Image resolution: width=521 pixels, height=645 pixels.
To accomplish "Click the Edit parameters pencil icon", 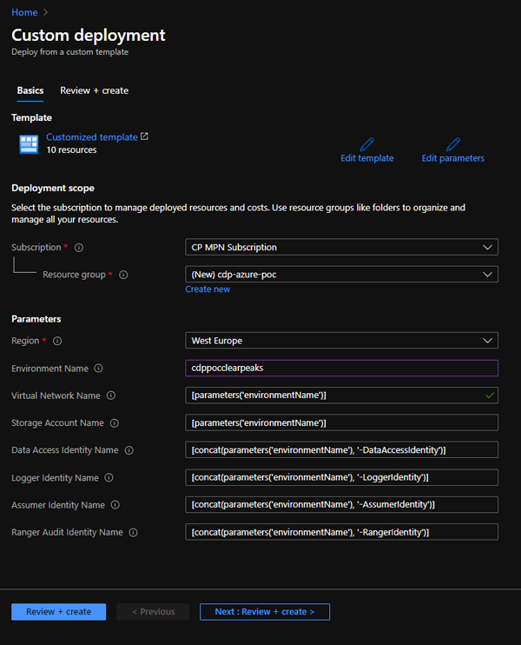I will click(452, 144).
